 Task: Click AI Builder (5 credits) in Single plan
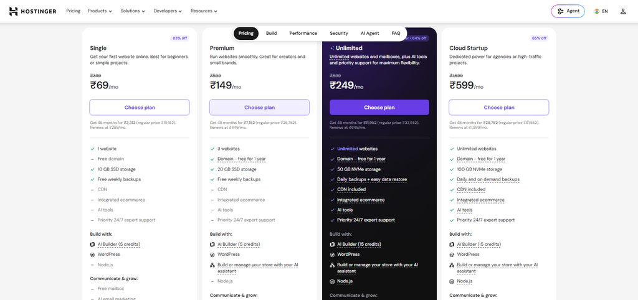(119, 245)
